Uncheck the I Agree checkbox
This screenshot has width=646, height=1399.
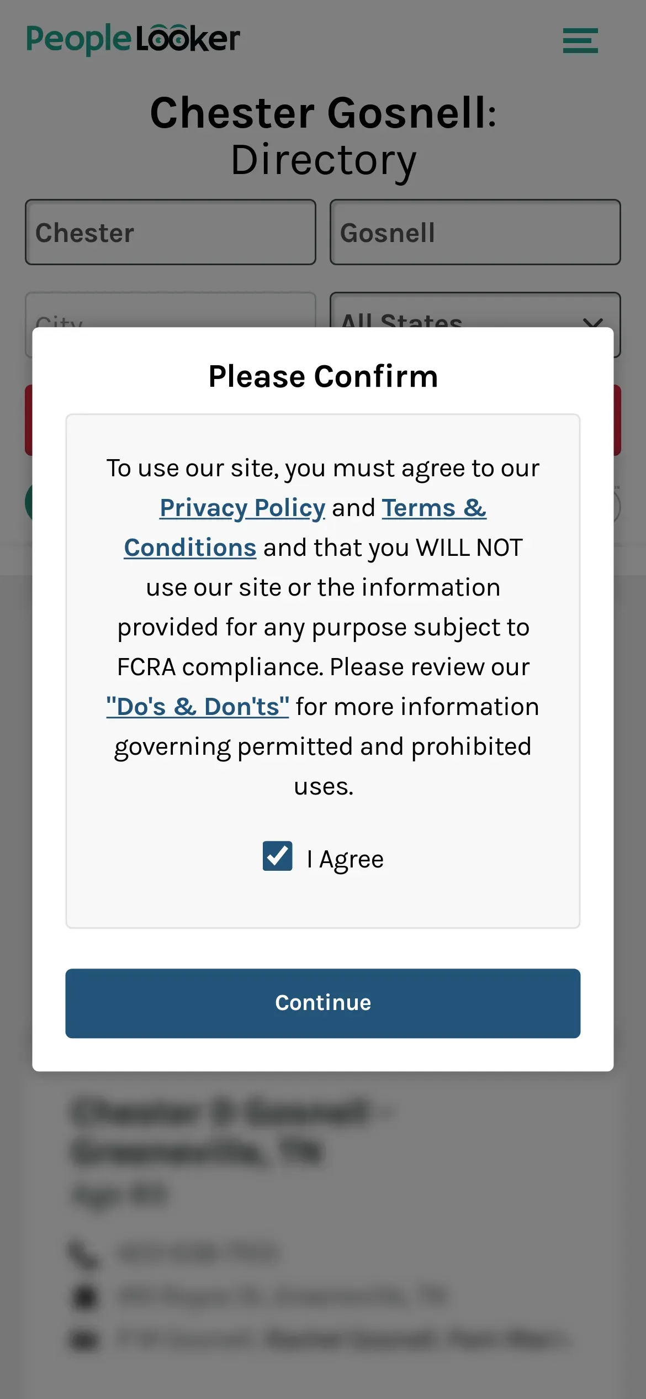[277, 856]
